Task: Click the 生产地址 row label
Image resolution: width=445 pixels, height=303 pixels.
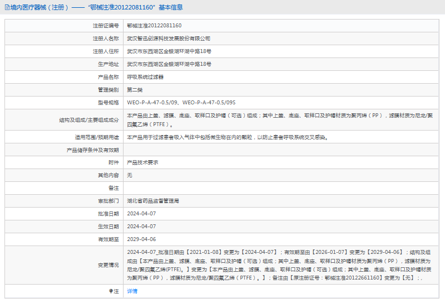Action: point(108,64)
